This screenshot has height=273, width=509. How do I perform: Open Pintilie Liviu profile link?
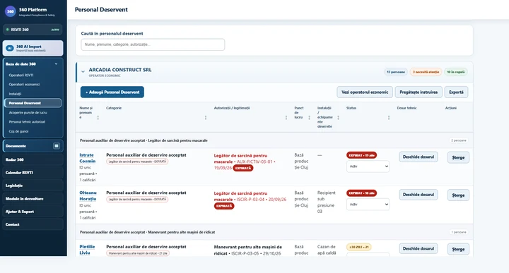[87, 250]
